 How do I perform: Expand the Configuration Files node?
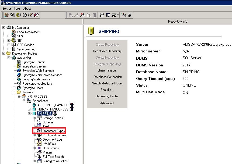(x=34, y=135)
